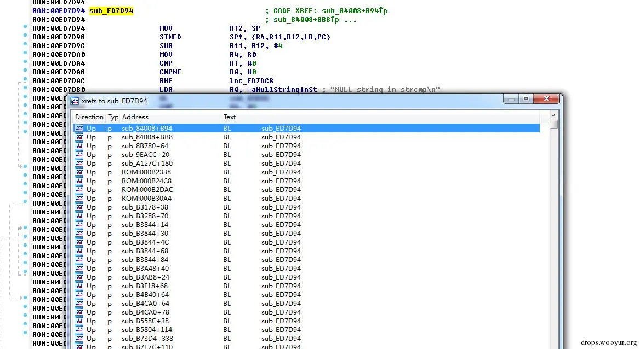
Task: Click the xref icon in sub_B3AB8+24 row
Action: [79, 277]
